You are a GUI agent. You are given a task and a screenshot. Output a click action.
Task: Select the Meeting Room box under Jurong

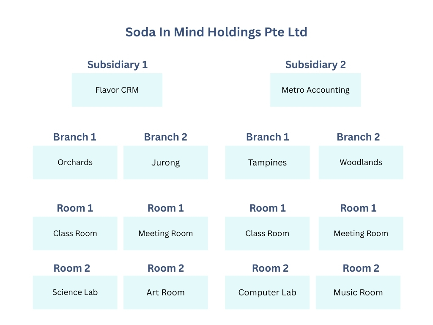pos(166,234)
